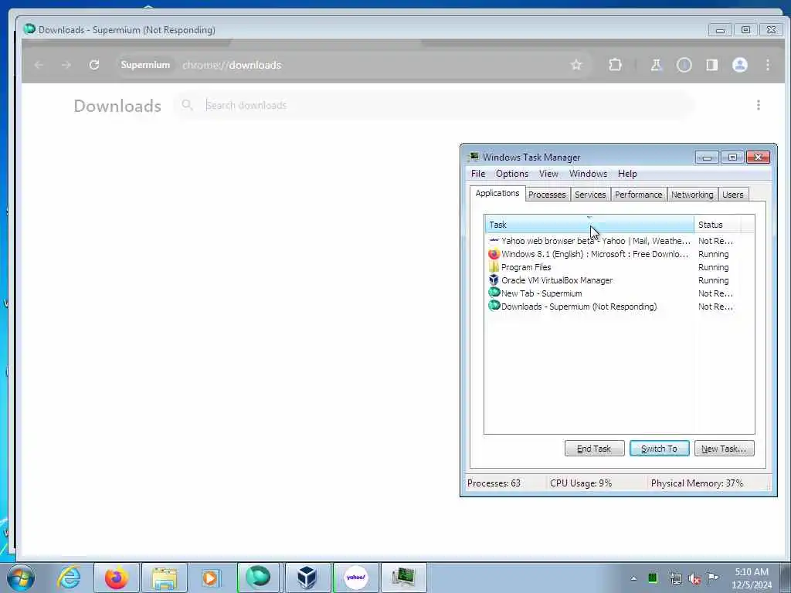This screenshot has height=593, width=791.
Task: Open the Task Manager Windows menu
Action: tap(588, 174)
